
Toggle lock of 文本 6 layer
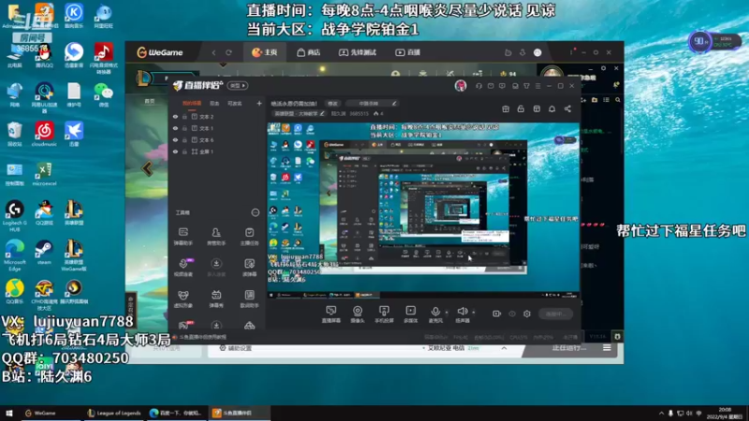click(x=184, y=139)
